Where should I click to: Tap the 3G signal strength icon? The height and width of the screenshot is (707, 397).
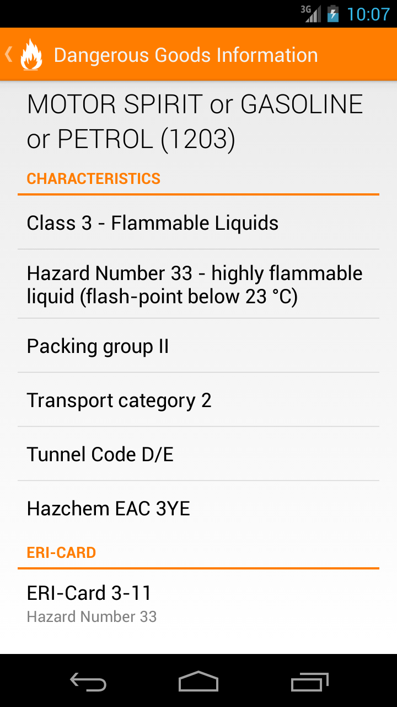(310, 13)
